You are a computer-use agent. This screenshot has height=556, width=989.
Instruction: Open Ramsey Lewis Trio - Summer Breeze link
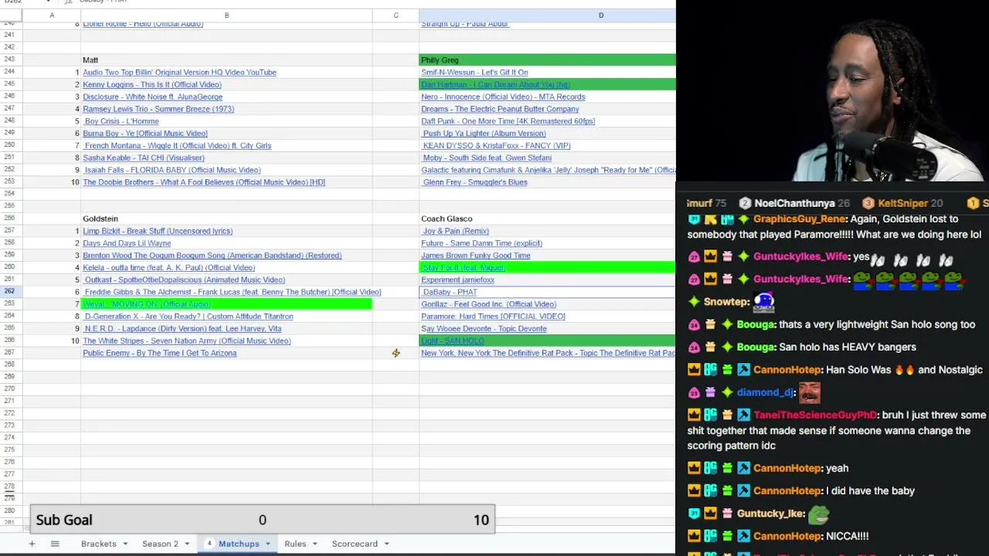158,109
